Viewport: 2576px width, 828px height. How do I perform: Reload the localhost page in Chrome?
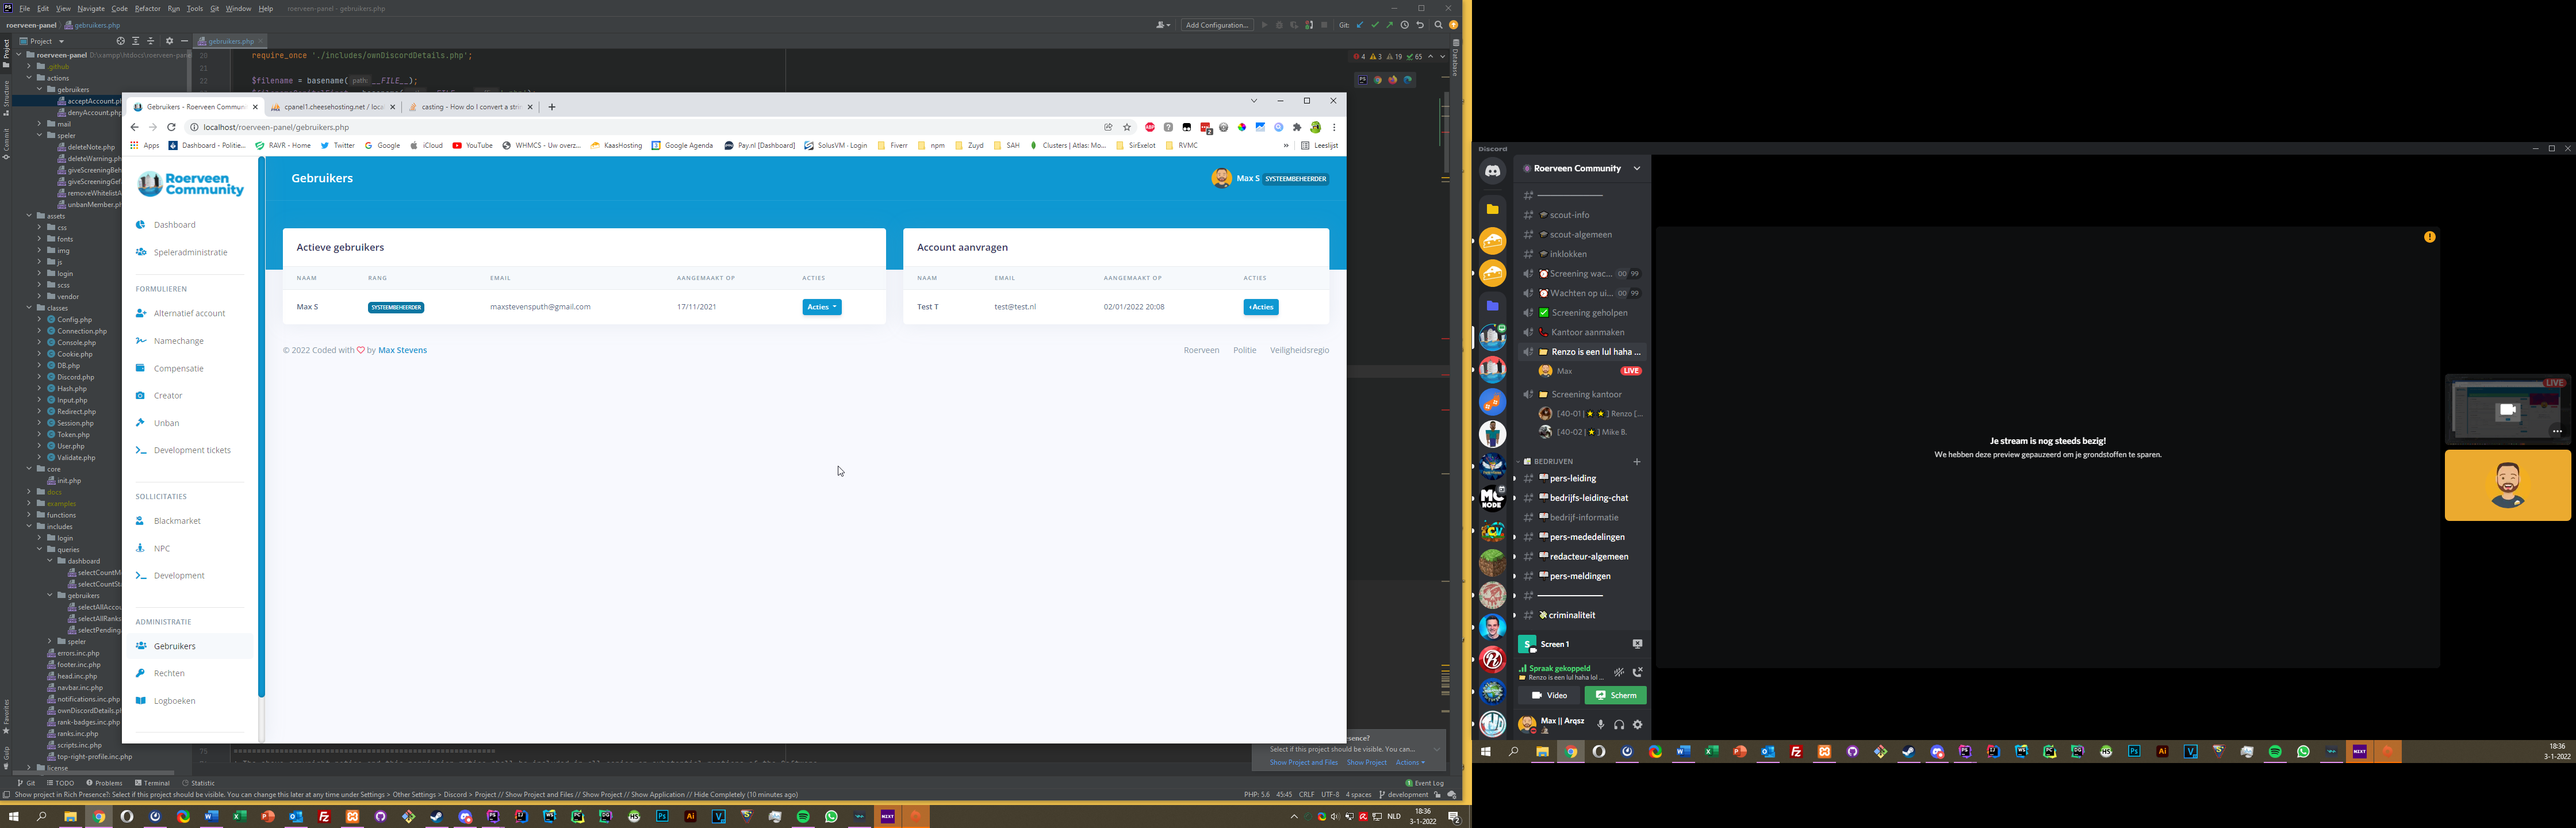coord(172,127)
